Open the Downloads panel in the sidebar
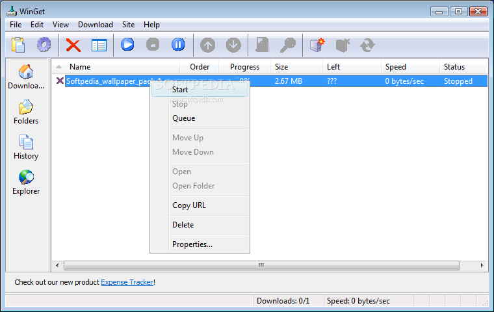Image resolution: width=494 pixels, height=312 pixels. [26, 77]
